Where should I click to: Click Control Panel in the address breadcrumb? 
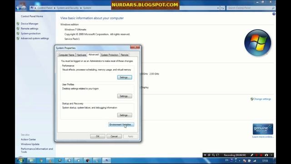click(x=45, y=8)
